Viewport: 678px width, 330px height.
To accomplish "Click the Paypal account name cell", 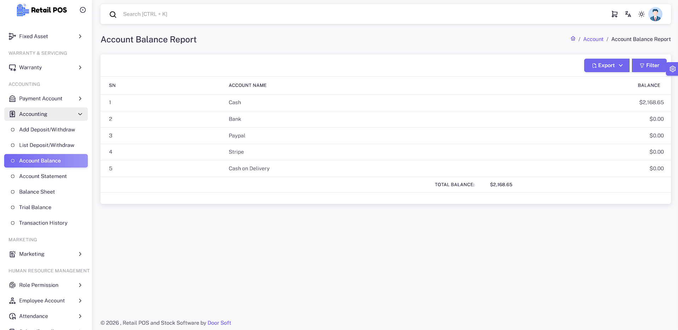I will click(x=237, y=136).
